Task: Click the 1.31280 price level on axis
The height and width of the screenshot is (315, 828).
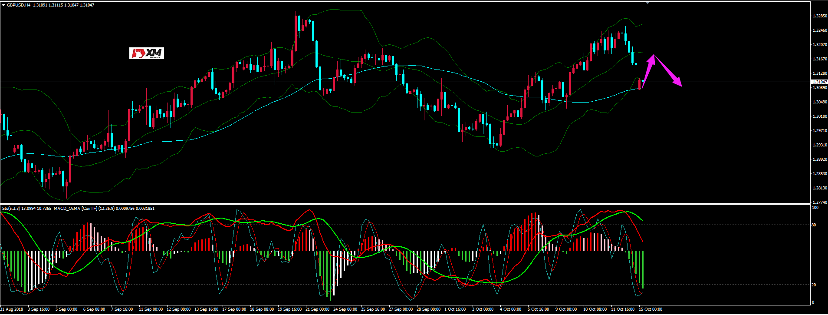Action: 819,73
